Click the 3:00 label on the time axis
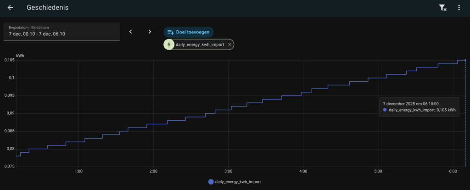 coord(228,171)
